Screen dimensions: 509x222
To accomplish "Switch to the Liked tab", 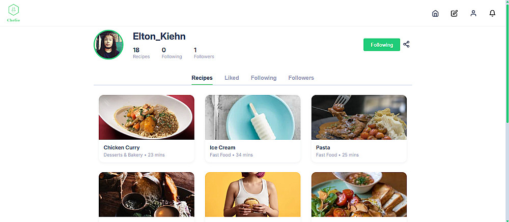I will pyautogui.click(x=232, y=78).
